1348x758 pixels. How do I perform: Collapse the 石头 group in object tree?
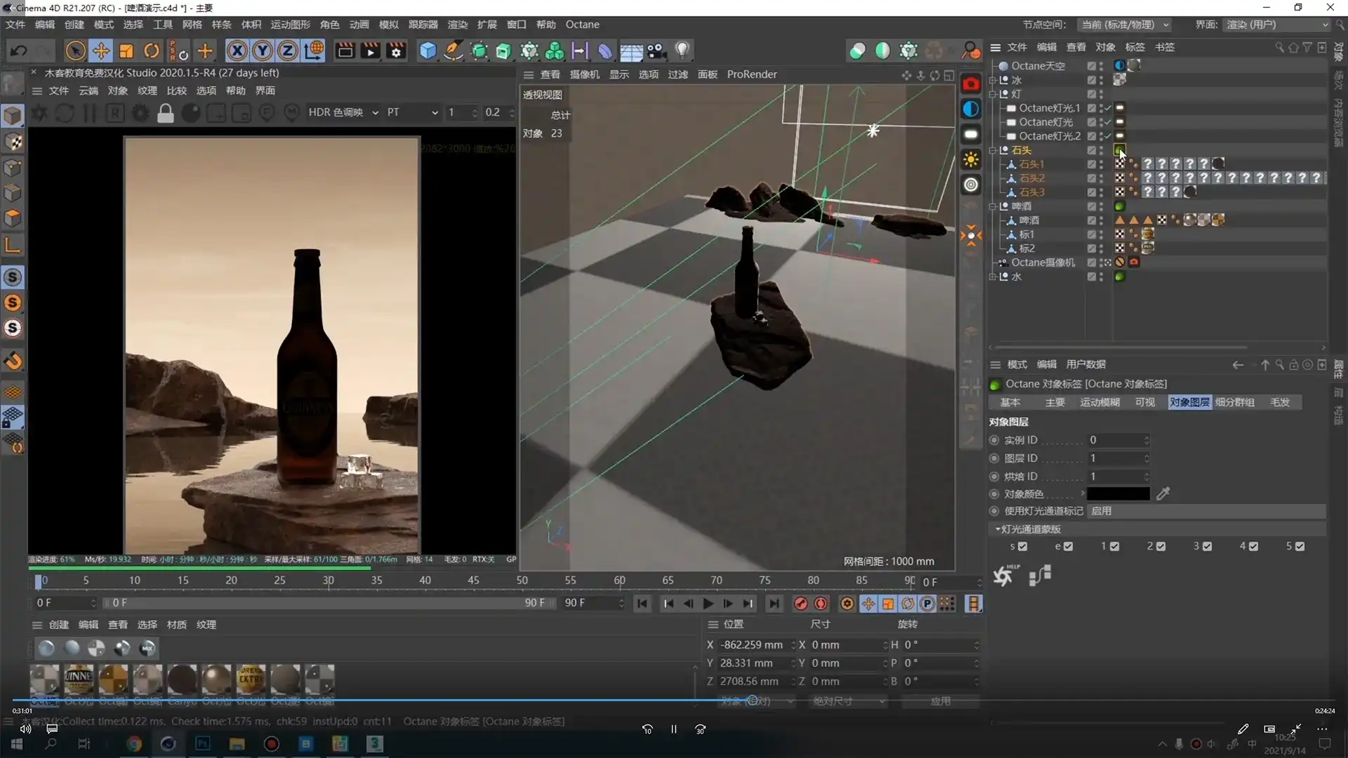pyautogui.click(x=993, y=150)
